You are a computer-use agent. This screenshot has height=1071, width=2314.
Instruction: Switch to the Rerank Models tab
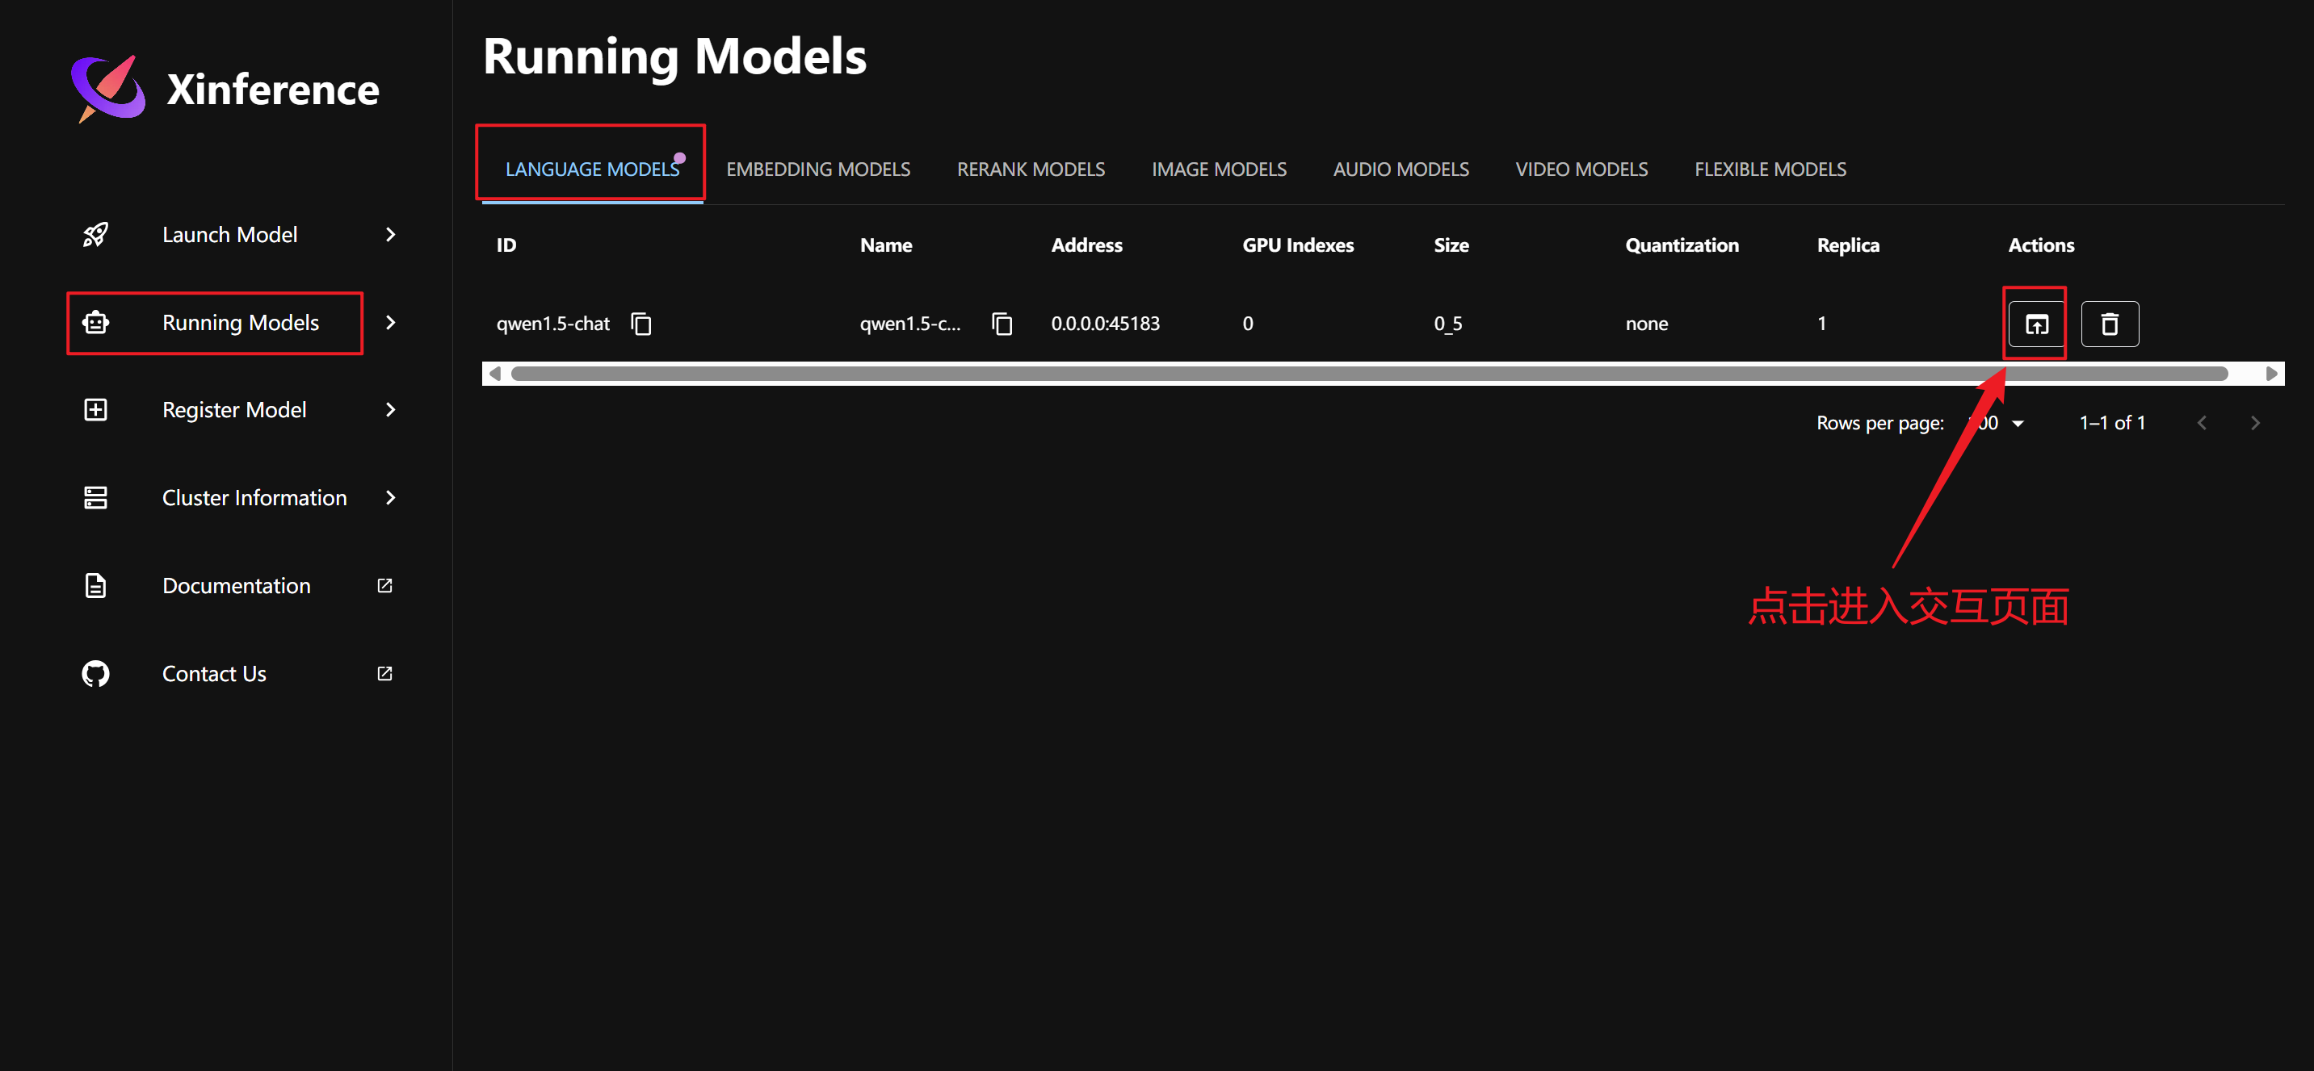point(1031,169)
